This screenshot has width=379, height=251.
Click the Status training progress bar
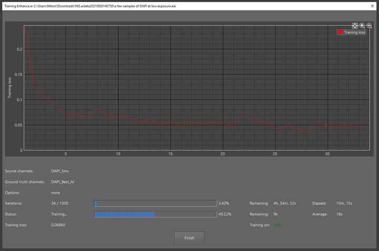(155, 214)
